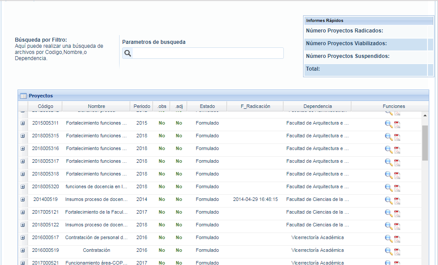Open magnifier view icon for project 2015005311

pyautogui.click(x=388, y=124)
